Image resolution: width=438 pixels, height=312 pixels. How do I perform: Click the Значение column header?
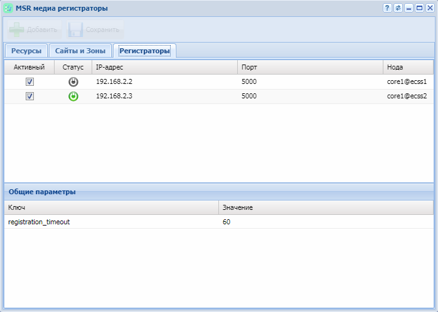point(326,207)
